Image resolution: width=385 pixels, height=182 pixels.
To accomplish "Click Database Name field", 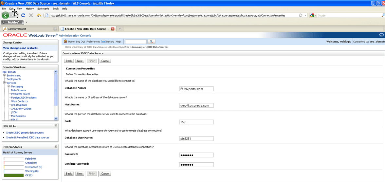I will pyautogui.click(x=196, y=89).
